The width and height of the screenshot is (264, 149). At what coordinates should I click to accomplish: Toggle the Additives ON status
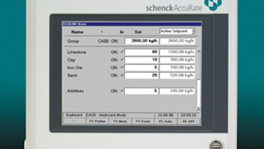point(114,91)
